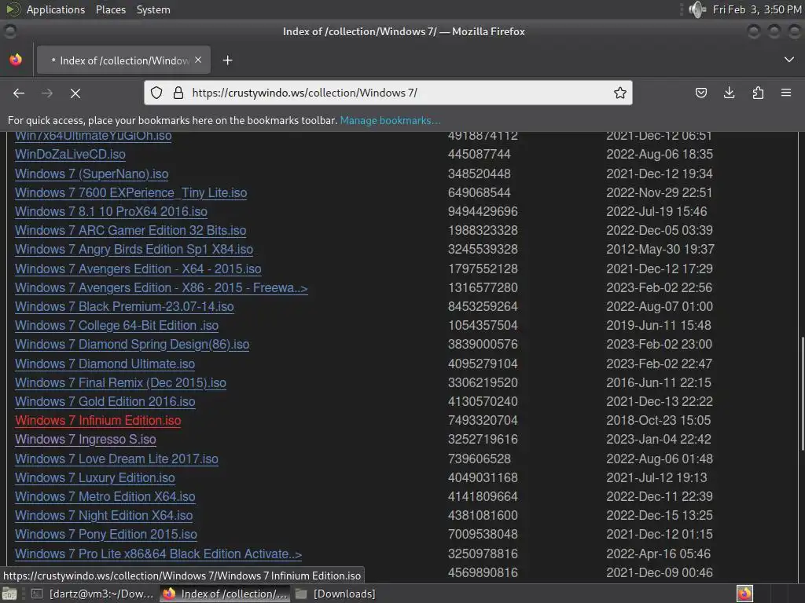
Task: Click Windows 7 Black Premium-23.07-14.iso
Action: pyautogui.click(x=124, y=307)
